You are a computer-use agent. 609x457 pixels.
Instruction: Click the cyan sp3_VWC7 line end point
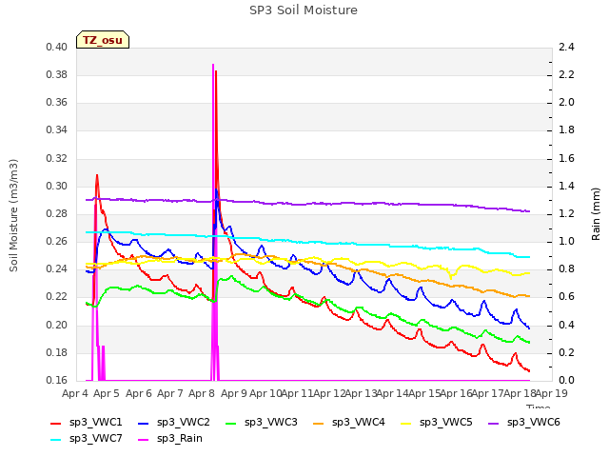click(x=529, y=257)
